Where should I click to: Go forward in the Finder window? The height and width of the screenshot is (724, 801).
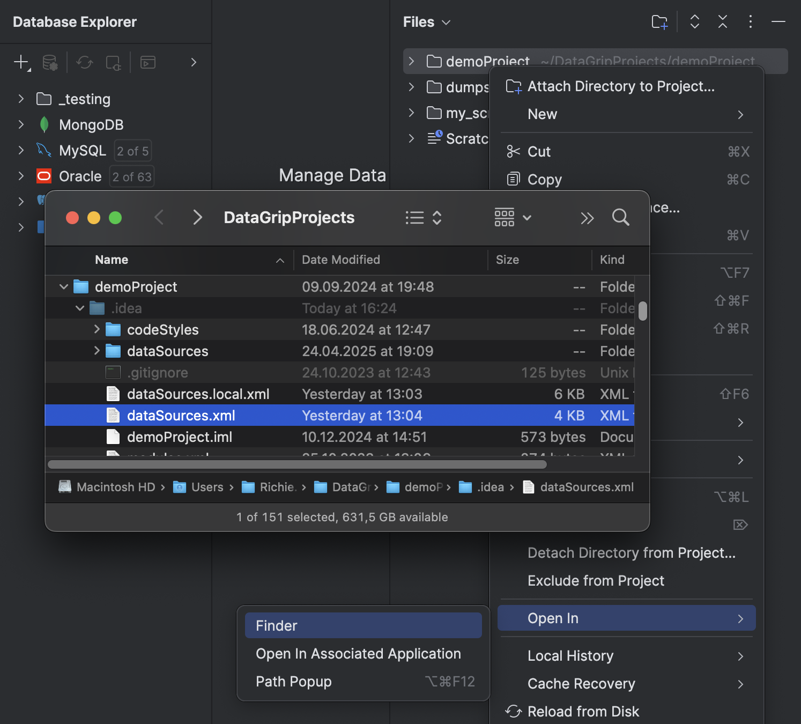coord(197,217)
